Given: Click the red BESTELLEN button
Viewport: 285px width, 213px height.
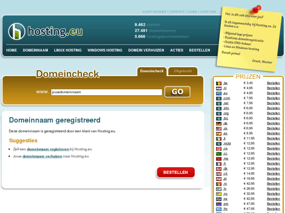Looking at the screenshot, I should click(x=176, y=172).
